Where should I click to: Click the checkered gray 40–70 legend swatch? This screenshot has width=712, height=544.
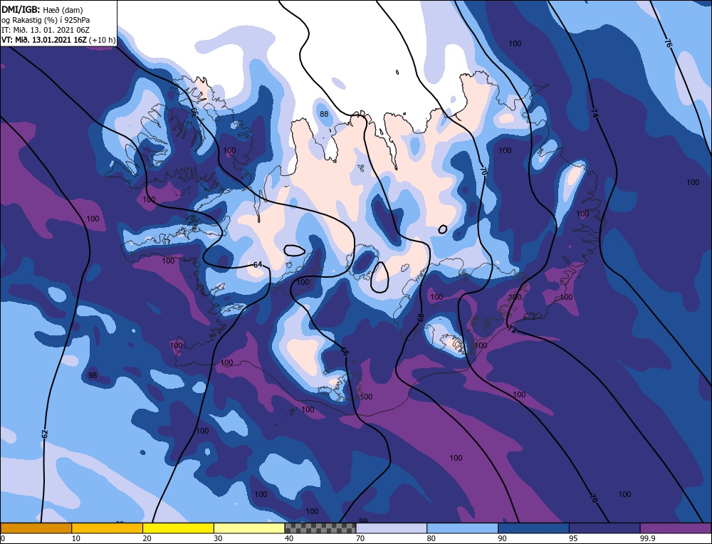pyautogui.click(x=320, y=528)
